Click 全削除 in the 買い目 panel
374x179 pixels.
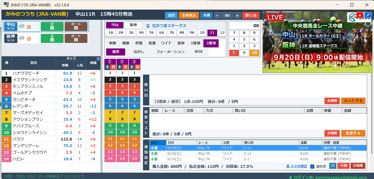332,101
